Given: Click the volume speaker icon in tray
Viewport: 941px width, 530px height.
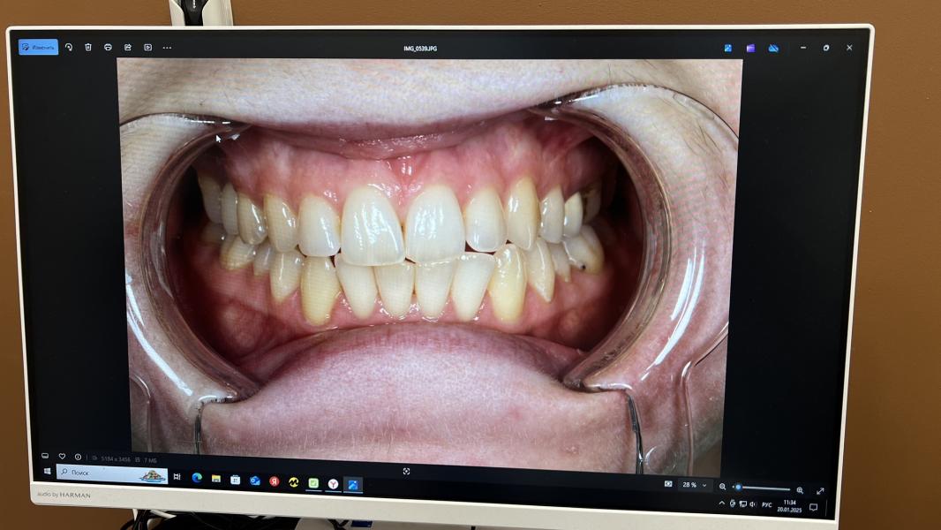Looking at the screenshot, I should coord(753,504).
